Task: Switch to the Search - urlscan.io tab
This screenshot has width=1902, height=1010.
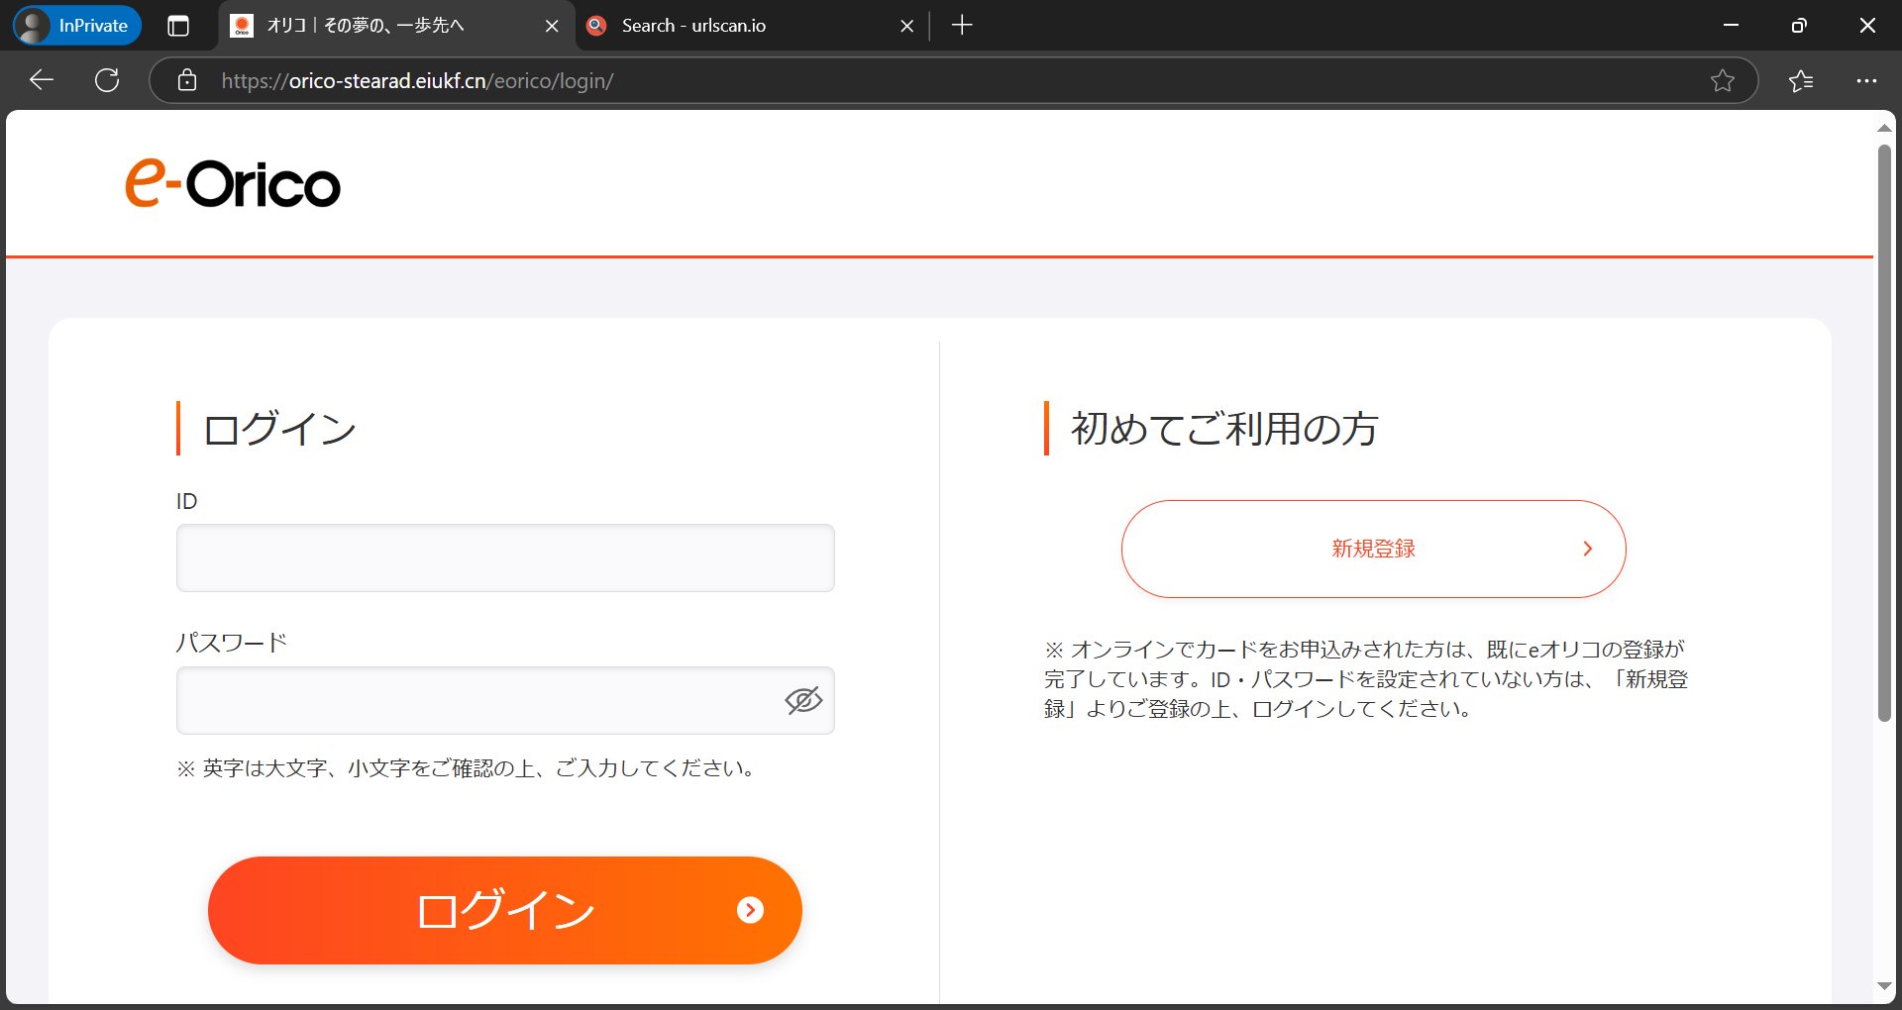Action: coord(751,26)
